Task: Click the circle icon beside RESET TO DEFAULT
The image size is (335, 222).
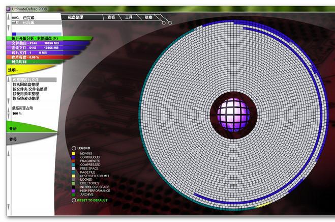Action: click(74, 200)
